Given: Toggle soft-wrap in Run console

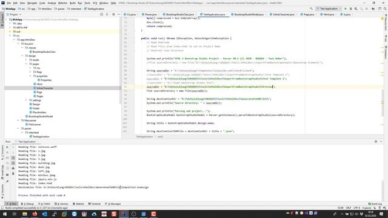Looking at the screenshot, I should click(x=13, y=157).
